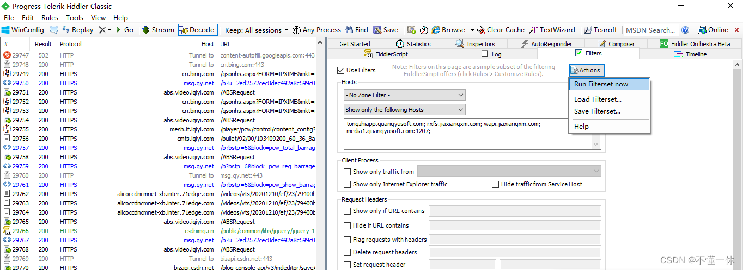The image size is (743, 270).
Task: Open the View menu
Action: (99, 18)
